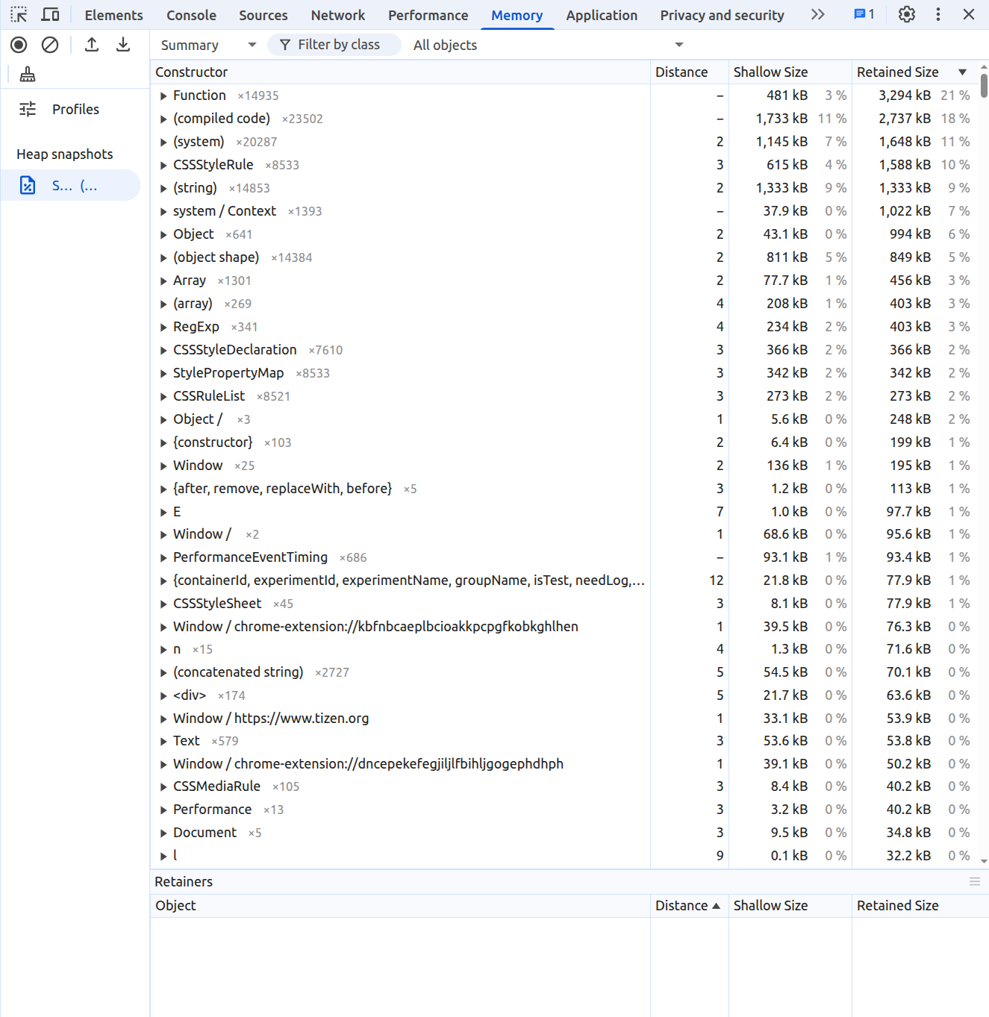
Task: Open the Summary perspective dropdown
Action: tap(208, 46)
